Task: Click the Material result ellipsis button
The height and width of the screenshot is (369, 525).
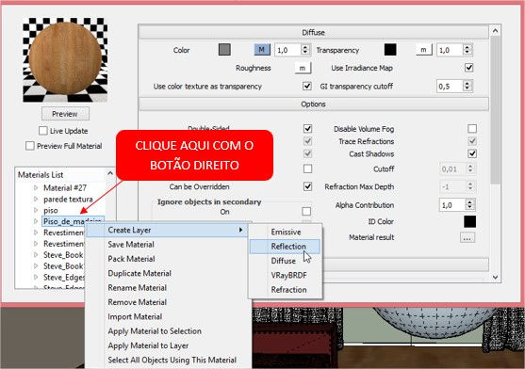Action: pyautogui.click(x=468, y=237)
